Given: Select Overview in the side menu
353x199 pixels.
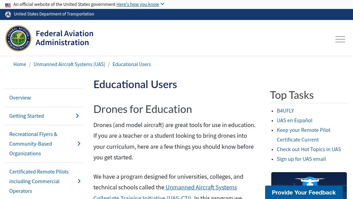Looking at the screenshot, I should click(x=20, y=98).
